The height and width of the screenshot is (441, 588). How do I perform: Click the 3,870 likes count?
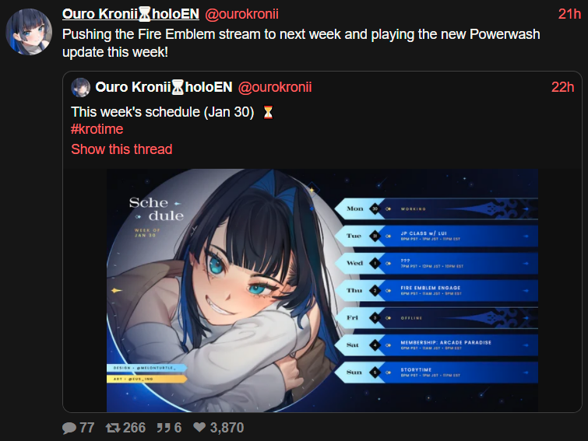coord(227,428)
